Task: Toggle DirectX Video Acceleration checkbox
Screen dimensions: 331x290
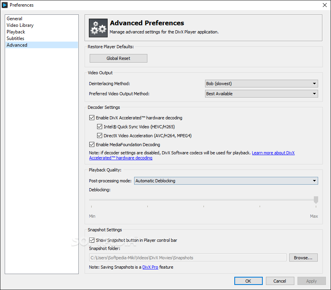Action: pyautogui.click(x=99, y=136)
